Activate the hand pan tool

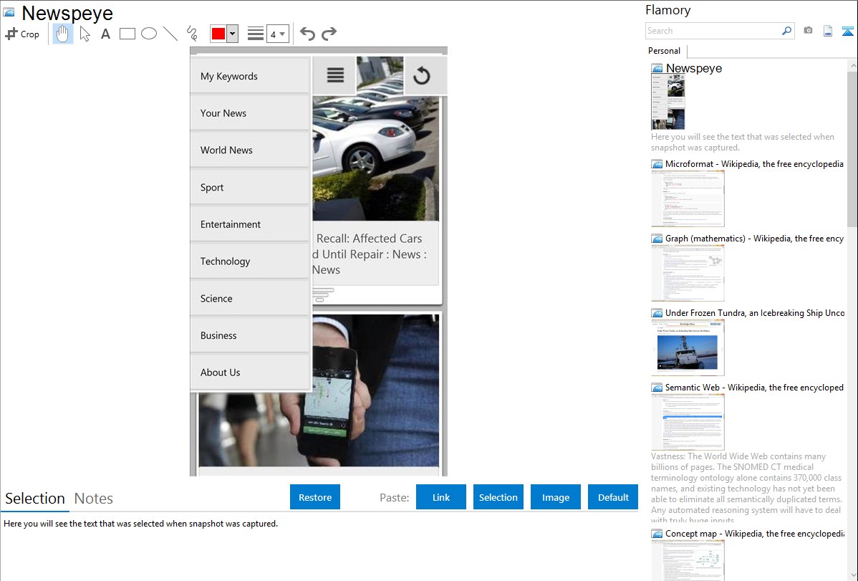[x=63, y=34]
